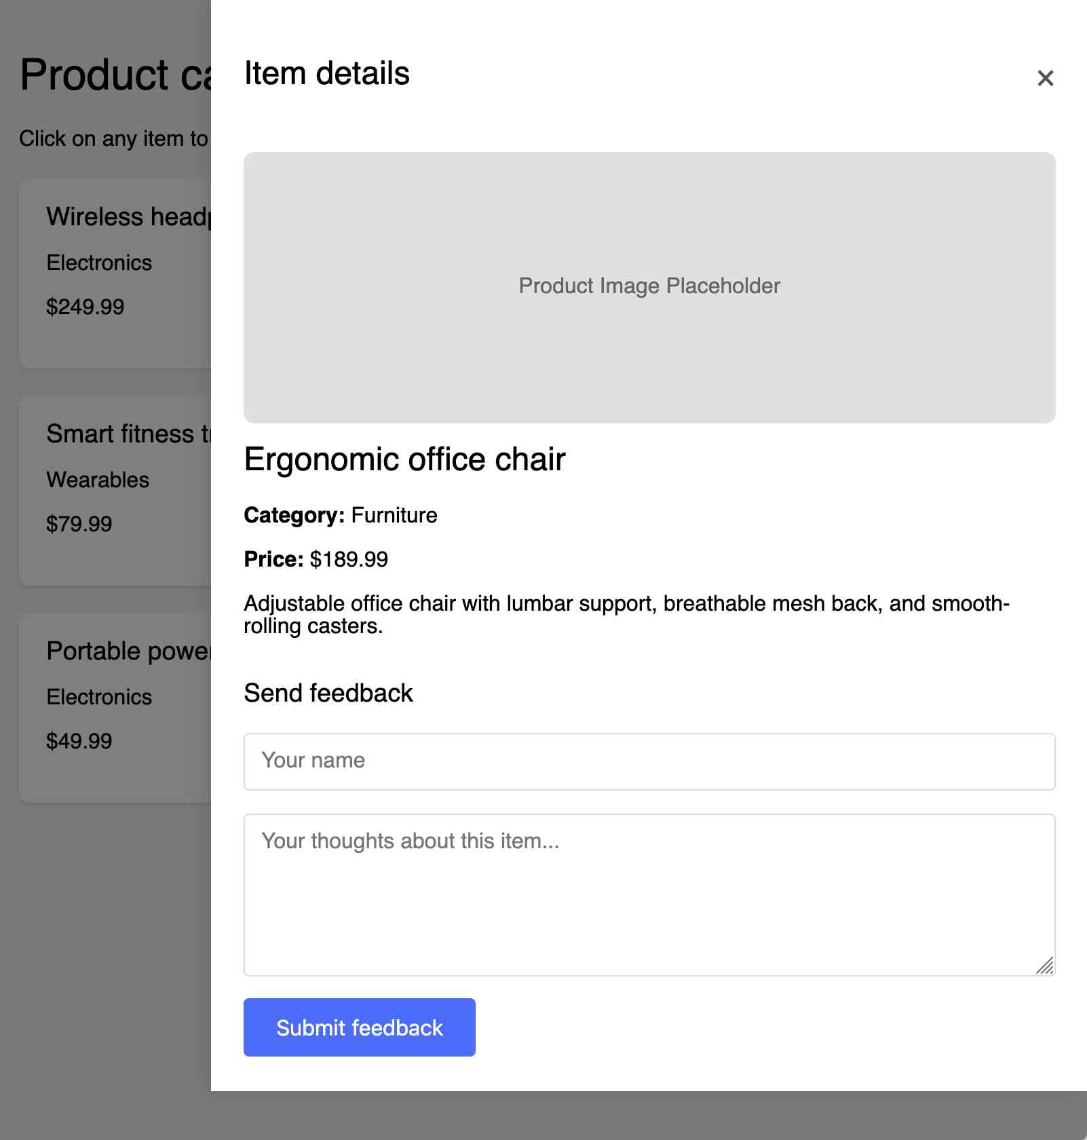Submit the feedback form
Screen dimensions: 1087x1140
tap(359, 1027)
